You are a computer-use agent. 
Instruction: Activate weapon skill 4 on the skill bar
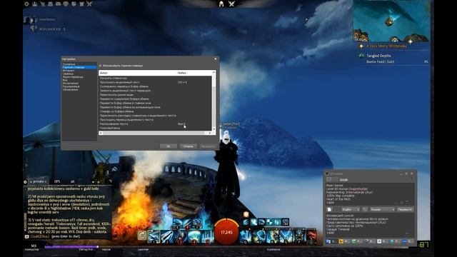pos(194,236)
